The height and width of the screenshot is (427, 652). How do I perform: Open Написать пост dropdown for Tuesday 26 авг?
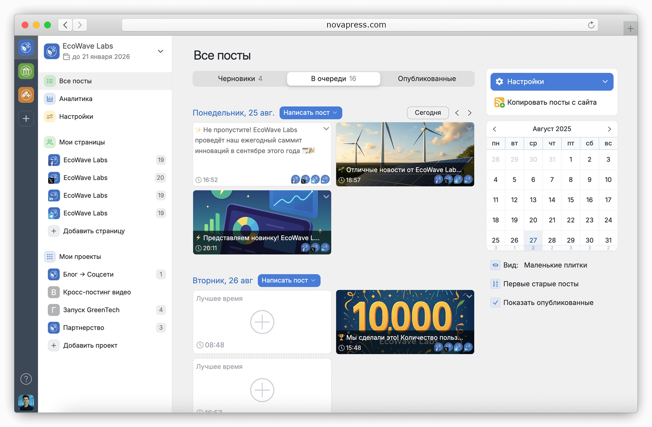(289, 280)
